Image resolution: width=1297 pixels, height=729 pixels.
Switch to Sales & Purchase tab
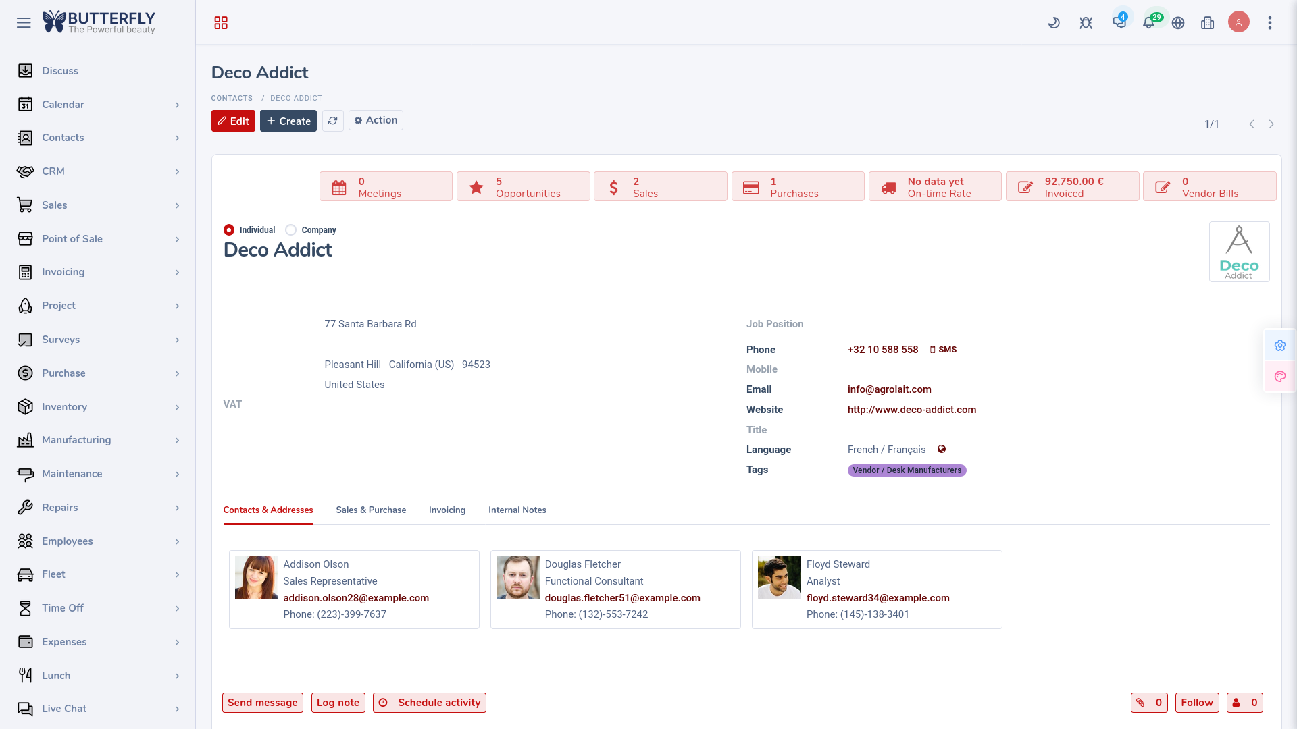(371, 510)
